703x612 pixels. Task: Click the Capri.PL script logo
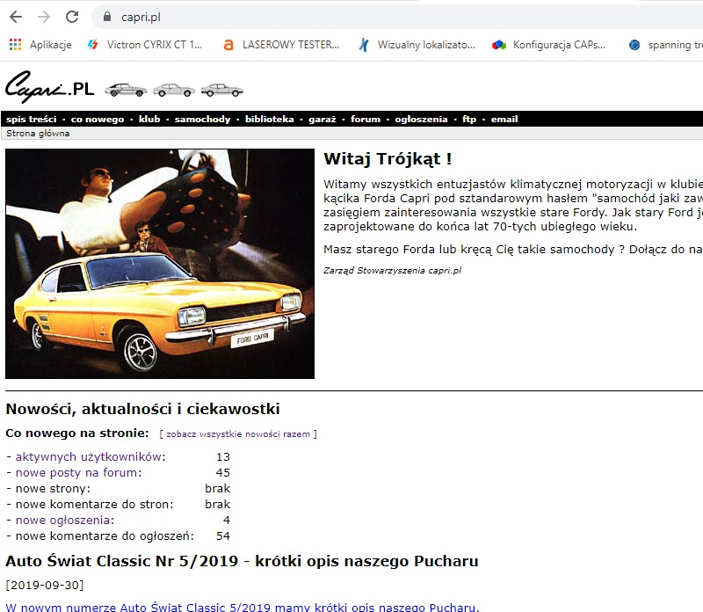point(50,87)
